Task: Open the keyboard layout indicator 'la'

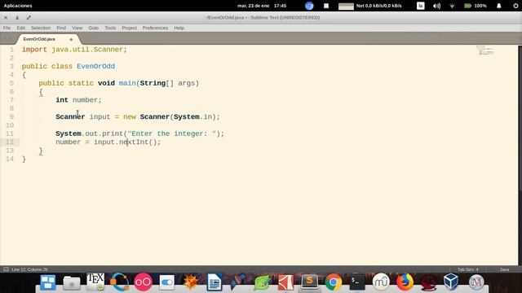Action: coord(421,6)
